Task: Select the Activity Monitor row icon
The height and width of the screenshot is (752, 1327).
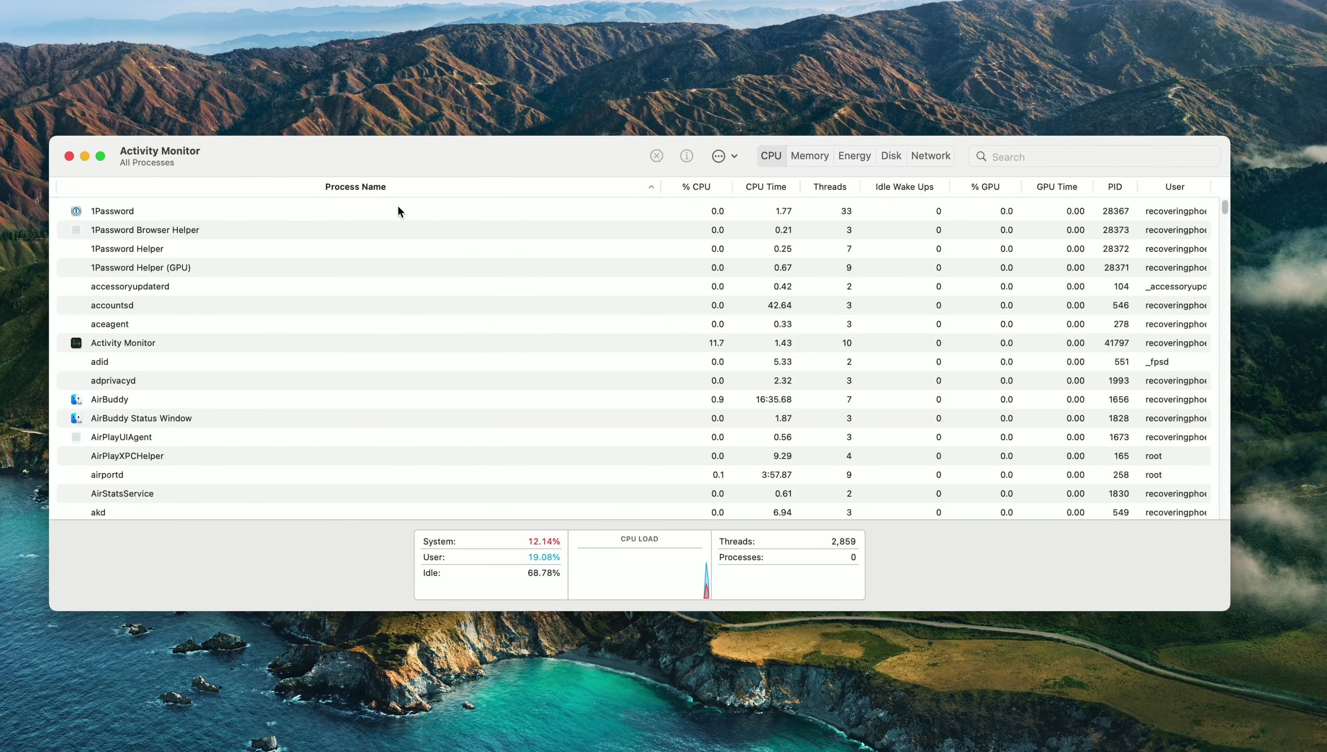Action: coord(76,343)
